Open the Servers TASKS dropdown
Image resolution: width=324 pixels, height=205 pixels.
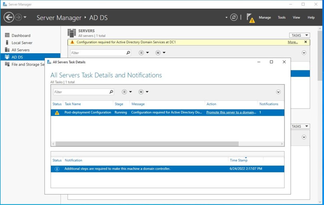299,35
